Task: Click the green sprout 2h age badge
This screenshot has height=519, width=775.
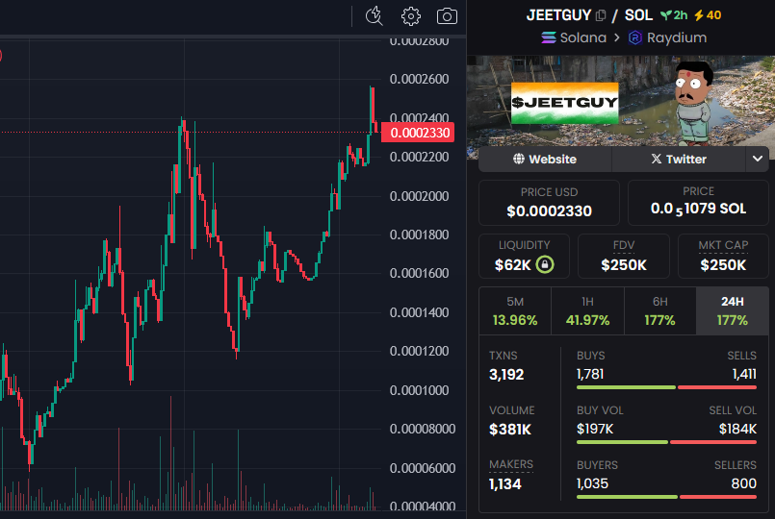Action: click(x=674, y=15)
